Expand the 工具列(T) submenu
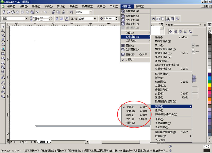This screenshot has width=212, height=153. tap(135, 41)
